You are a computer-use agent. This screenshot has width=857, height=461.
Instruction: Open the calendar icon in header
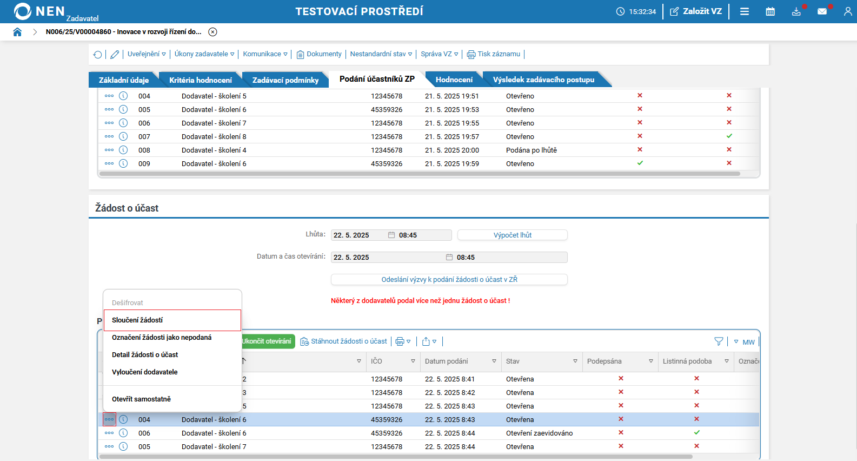[x=770, y=11]
